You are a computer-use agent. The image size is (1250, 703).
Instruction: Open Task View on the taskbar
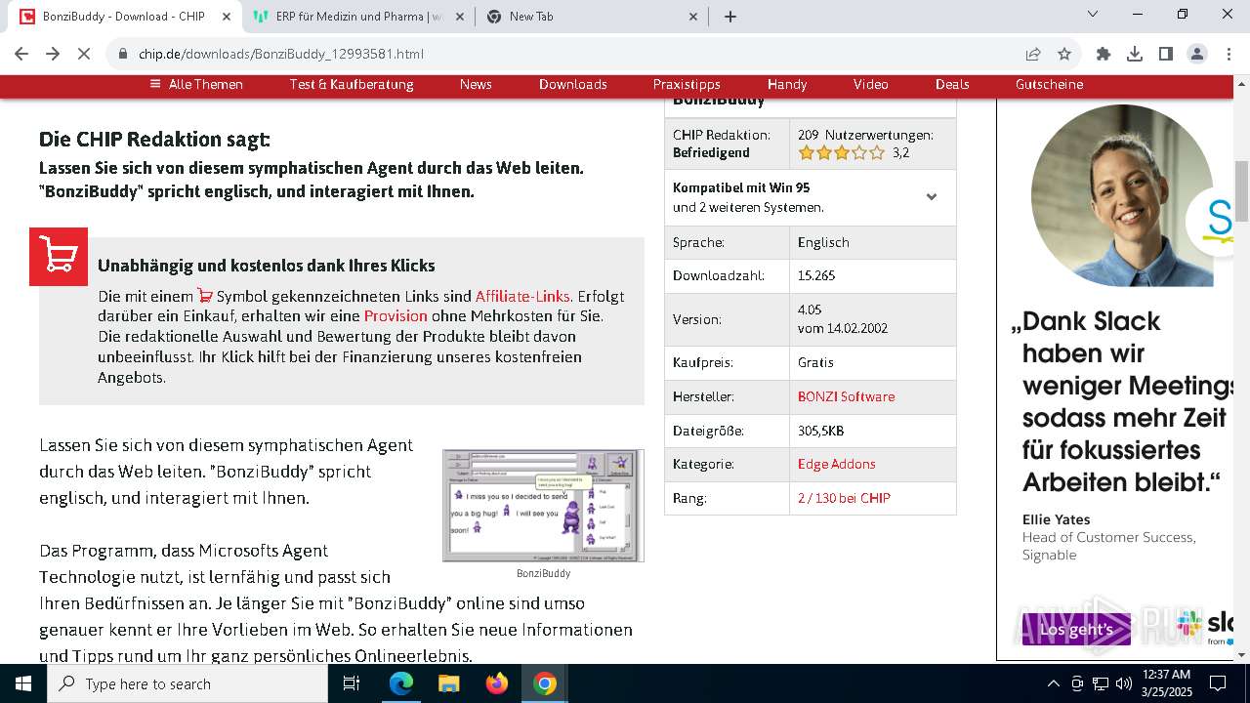pos(352,683)
